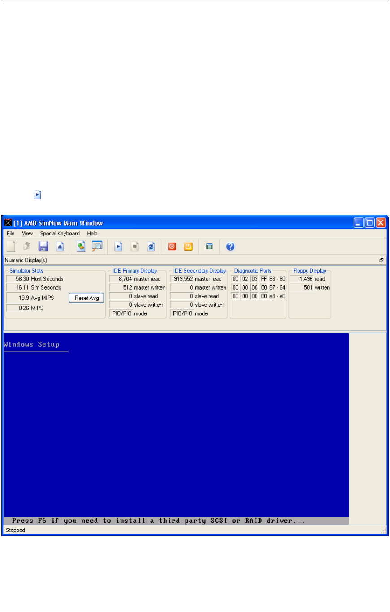Undock the Numeric Display(s) panel
Screen dimensions: 390x612
381,260
